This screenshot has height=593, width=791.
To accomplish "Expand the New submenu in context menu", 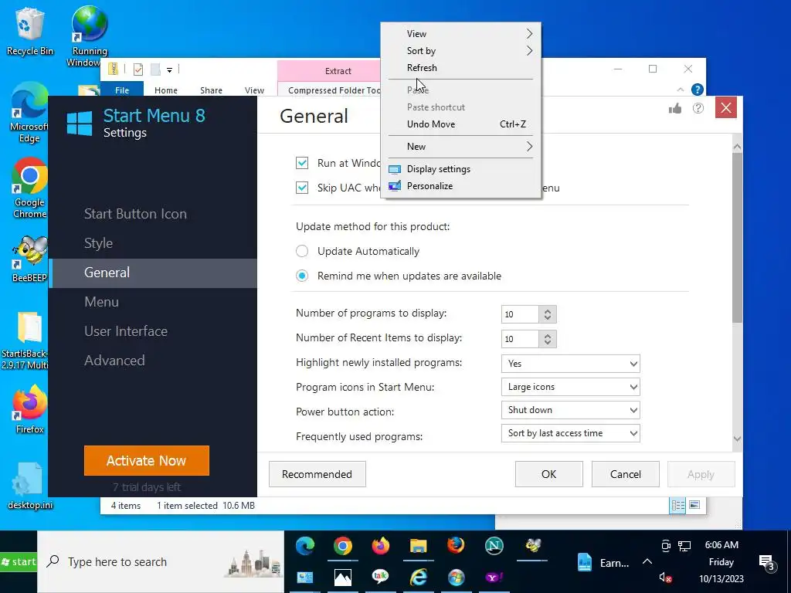I will pyautogui.click(x=461, y=147).
